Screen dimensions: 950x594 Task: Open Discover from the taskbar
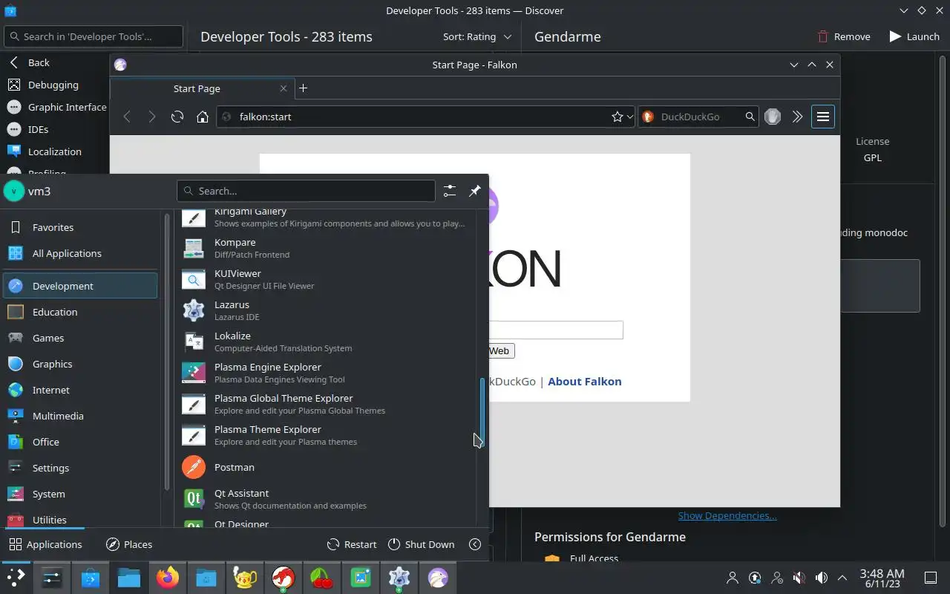click(91, 578)
